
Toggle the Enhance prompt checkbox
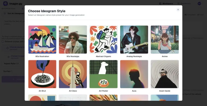(3, 42)
